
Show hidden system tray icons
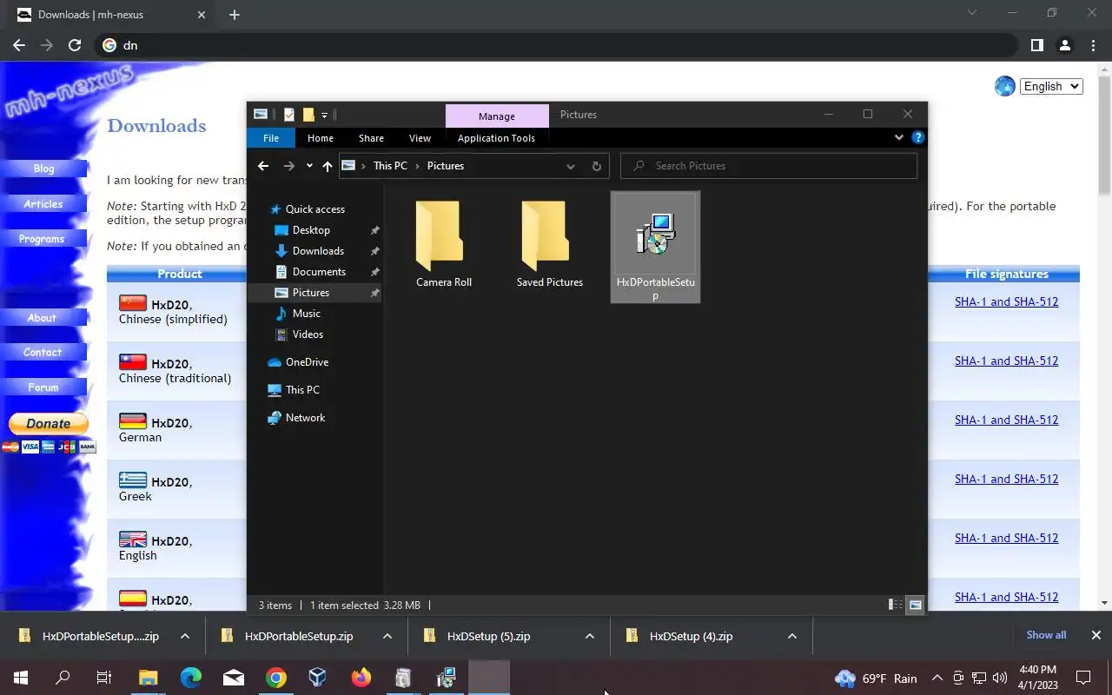937,678
